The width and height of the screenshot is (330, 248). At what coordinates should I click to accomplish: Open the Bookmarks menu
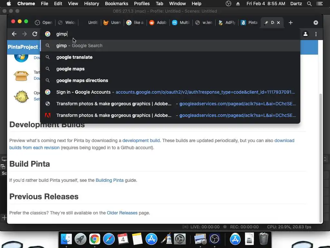tap(117, 4)
